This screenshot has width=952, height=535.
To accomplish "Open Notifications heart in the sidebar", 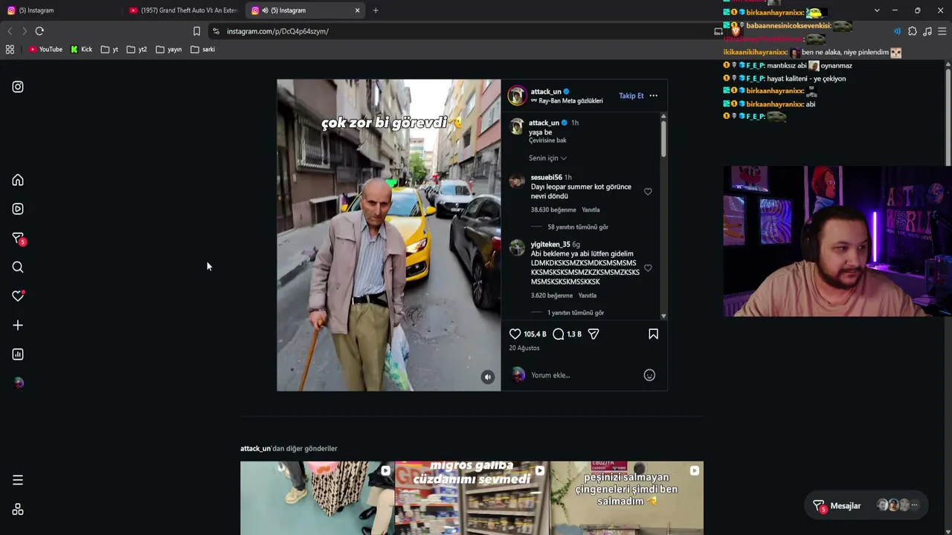I will click(18, 296).
